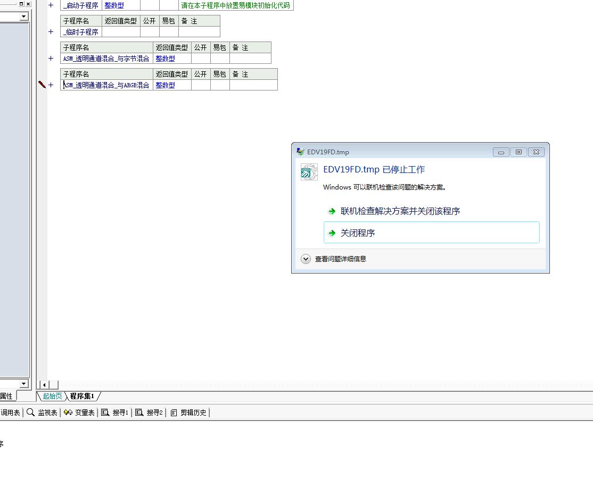Expand ASM_透明通道混合_与字节混合 subroutine
The width and height of the screenshot is (593, 487).
(51, 58)
